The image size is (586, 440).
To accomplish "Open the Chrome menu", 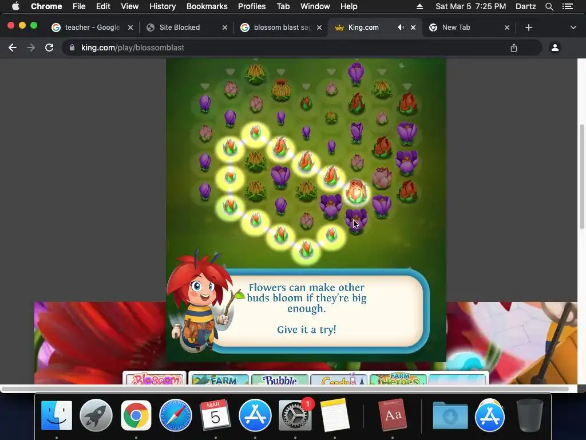I will click(x=46, y=6).
